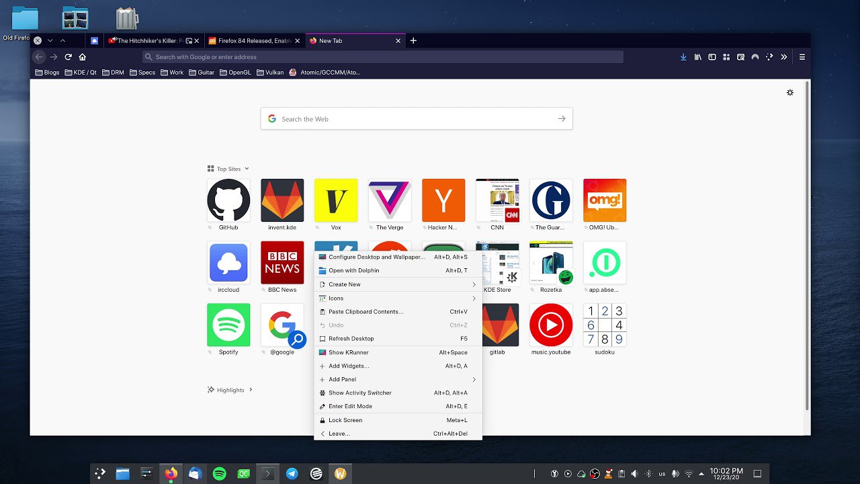Open the KDE application launcher
Image resolution: width=860 pixels, height=484 pixels.
(100, 473)
